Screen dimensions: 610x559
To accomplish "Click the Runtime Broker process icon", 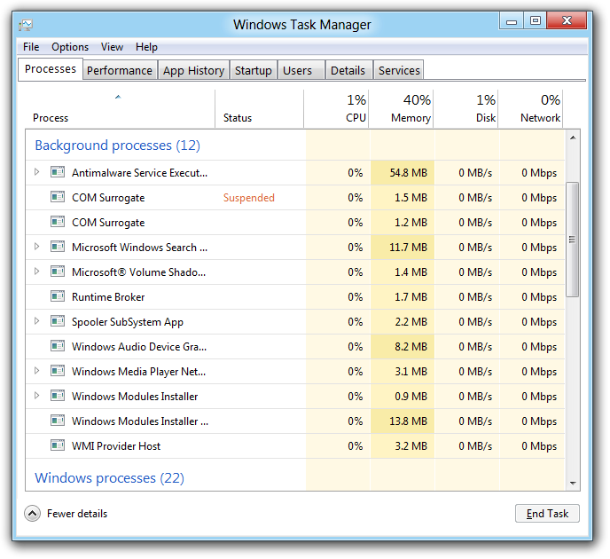I will pos(58,297).
